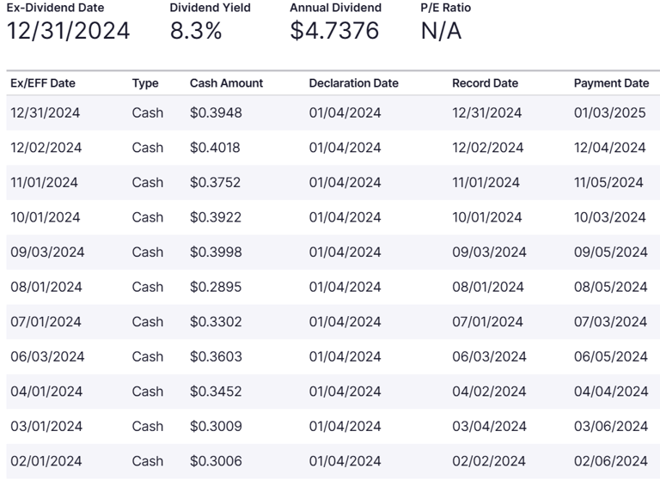Screen dimensions: 660x480
Task: Select the 09/05/2024 payment date cell
Action: (x=610, y=252)
